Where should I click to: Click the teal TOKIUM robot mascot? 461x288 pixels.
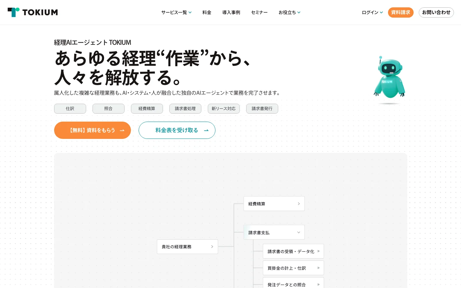(x=389, y=78)
